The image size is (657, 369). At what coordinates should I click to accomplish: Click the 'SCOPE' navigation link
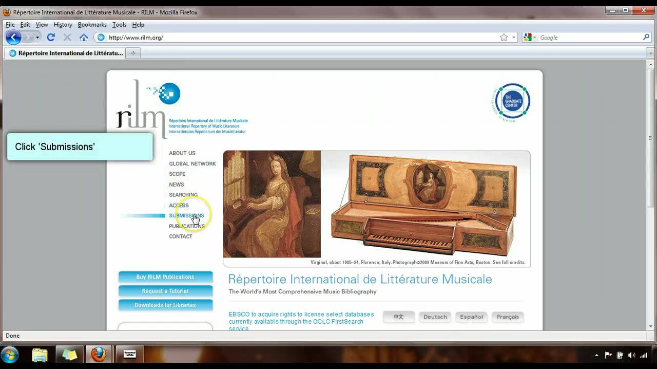177,174
